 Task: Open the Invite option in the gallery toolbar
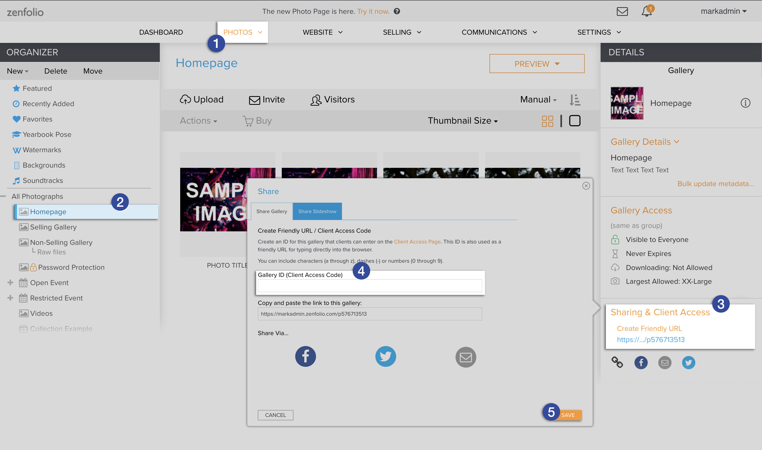point(266,100)
